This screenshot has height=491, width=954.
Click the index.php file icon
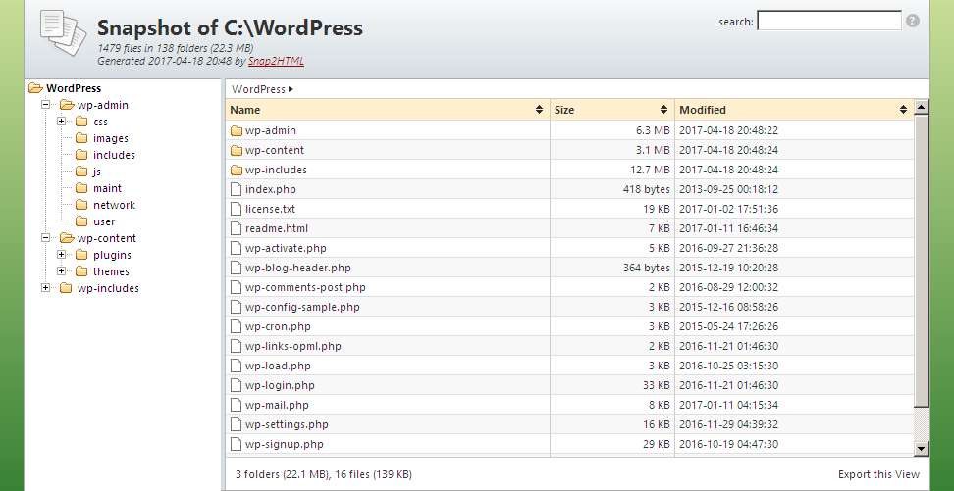237,189
